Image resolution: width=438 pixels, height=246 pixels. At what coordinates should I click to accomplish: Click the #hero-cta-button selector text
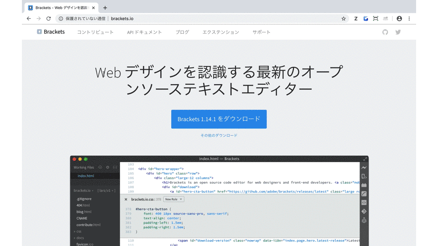(x=151, y=209)
